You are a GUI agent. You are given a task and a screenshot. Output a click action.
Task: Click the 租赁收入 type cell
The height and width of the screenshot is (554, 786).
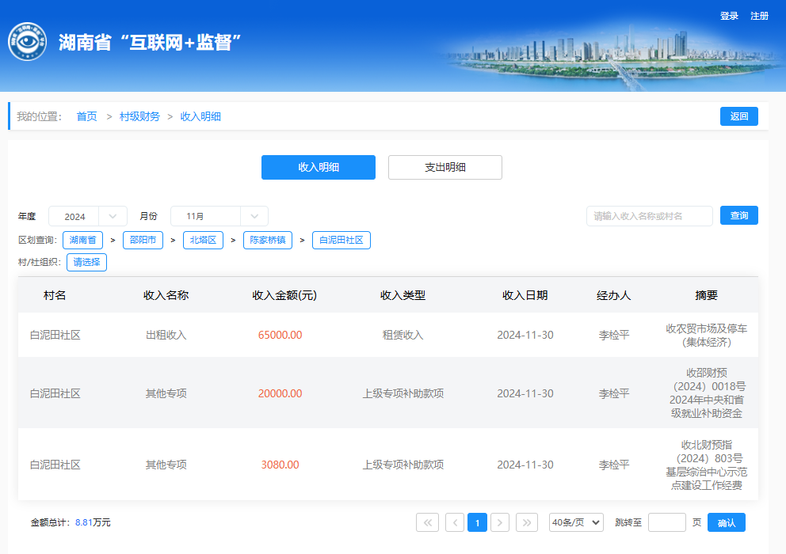click(x=403, y=335)
